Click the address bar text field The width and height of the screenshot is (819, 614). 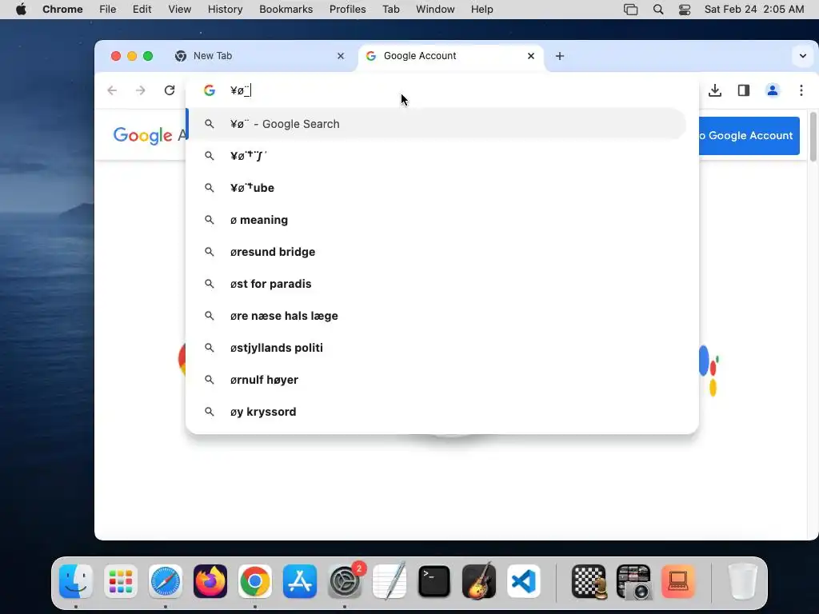tap(441, 91)
